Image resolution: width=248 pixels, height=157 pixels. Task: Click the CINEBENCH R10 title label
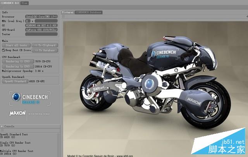click(x=10, y=3)
